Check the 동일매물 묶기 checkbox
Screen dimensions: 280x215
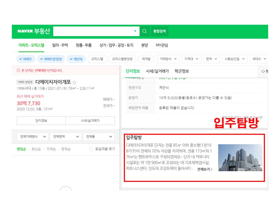(x=91, y=149)
